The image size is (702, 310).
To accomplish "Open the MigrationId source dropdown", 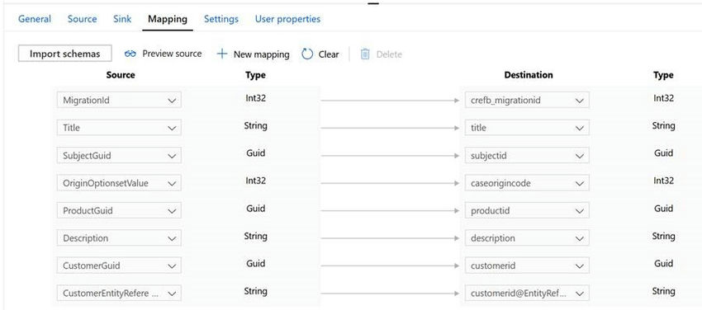I will pyautogui.click(x=119, y=100).
